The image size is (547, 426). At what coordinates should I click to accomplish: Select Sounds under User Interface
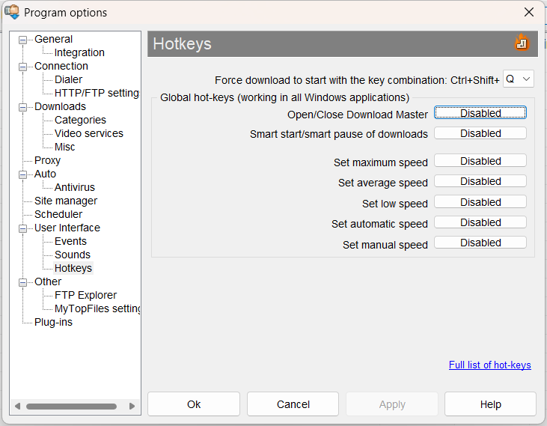(72, 255)
